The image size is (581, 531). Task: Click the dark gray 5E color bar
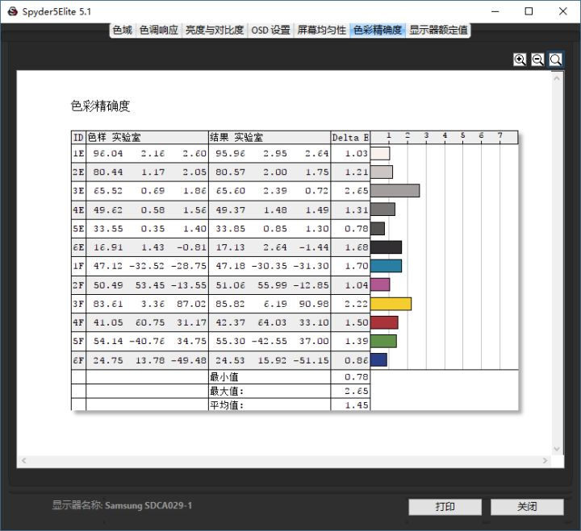[378, 228]
